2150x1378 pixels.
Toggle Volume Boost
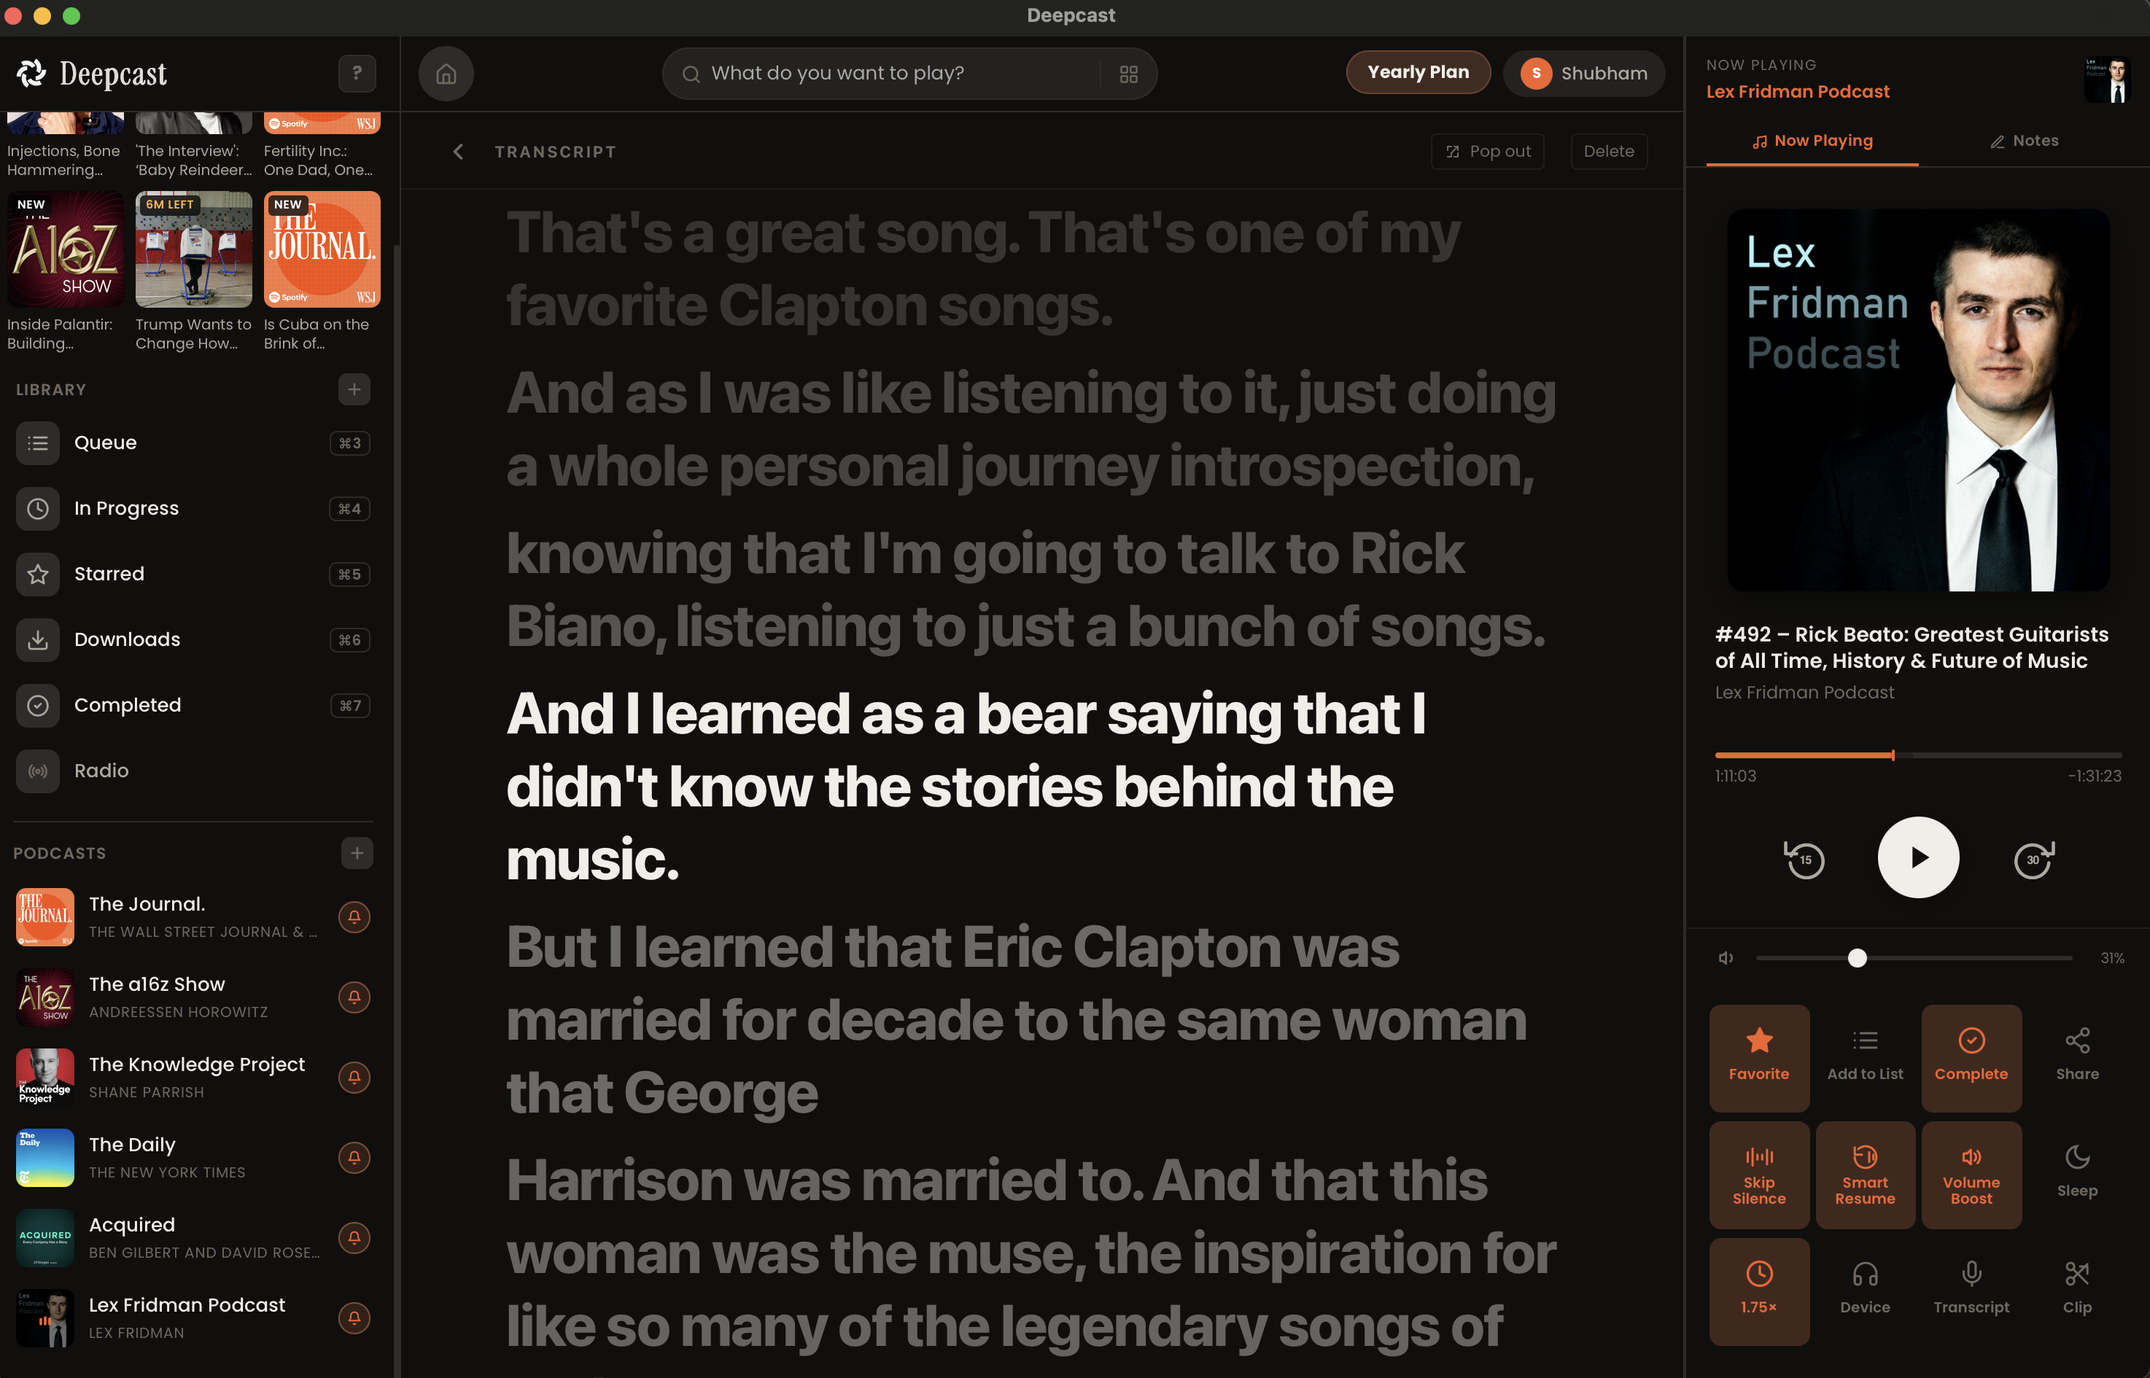(x=1970, y=1174)
